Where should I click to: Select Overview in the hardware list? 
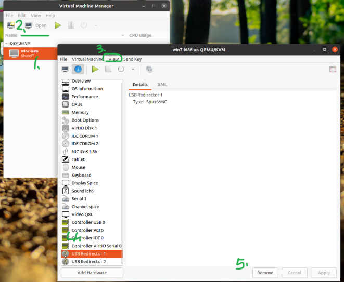click(92, 81)
